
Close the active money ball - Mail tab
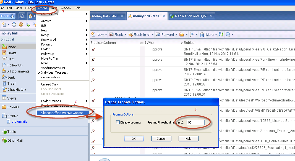(164, 16)
